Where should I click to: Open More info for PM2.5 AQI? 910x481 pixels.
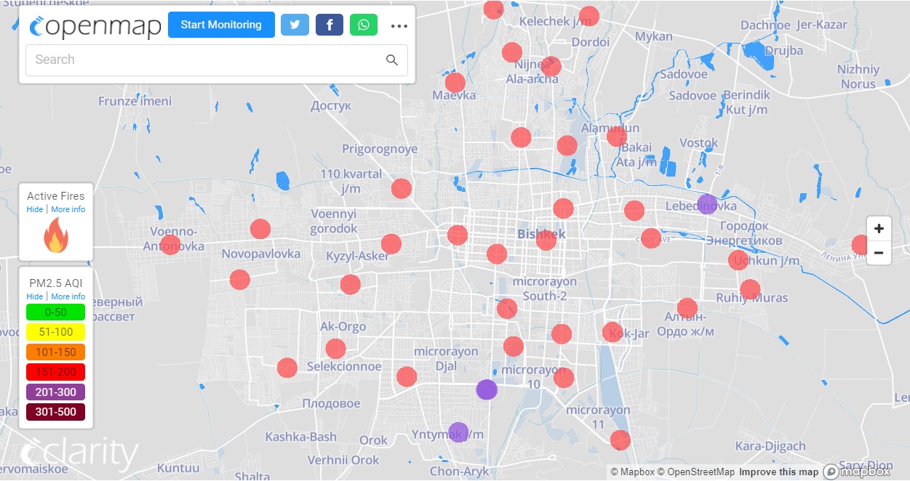pyautogui.click(x=68, y=296)
